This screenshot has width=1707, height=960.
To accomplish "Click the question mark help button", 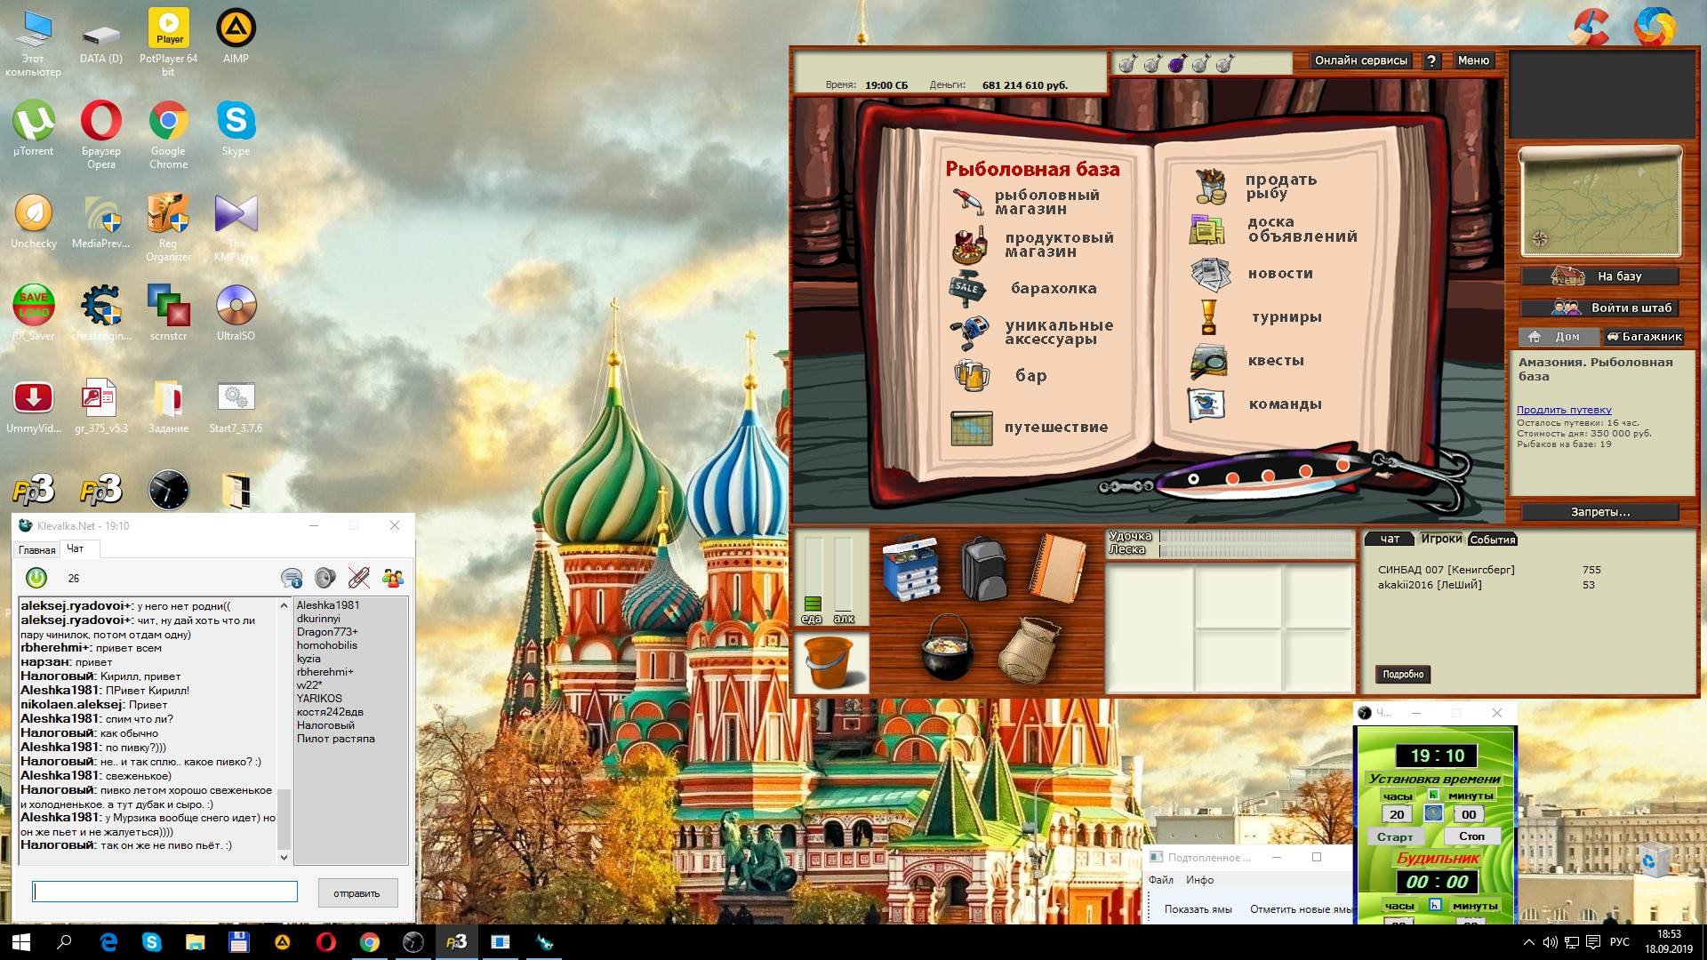I will [1431, 60].
